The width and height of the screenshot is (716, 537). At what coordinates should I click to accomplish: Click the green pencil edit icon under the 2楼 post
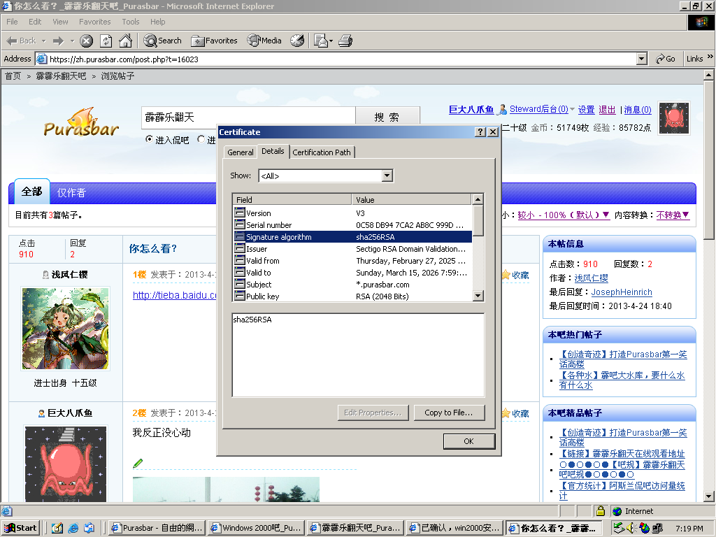pos(138,464)
